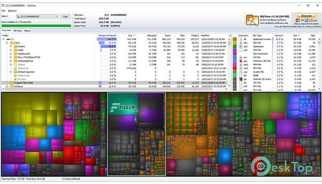Click the '74.5 GB' size cell
The width and height of the screenshot is (322, 184).
[x=132, y=46]
